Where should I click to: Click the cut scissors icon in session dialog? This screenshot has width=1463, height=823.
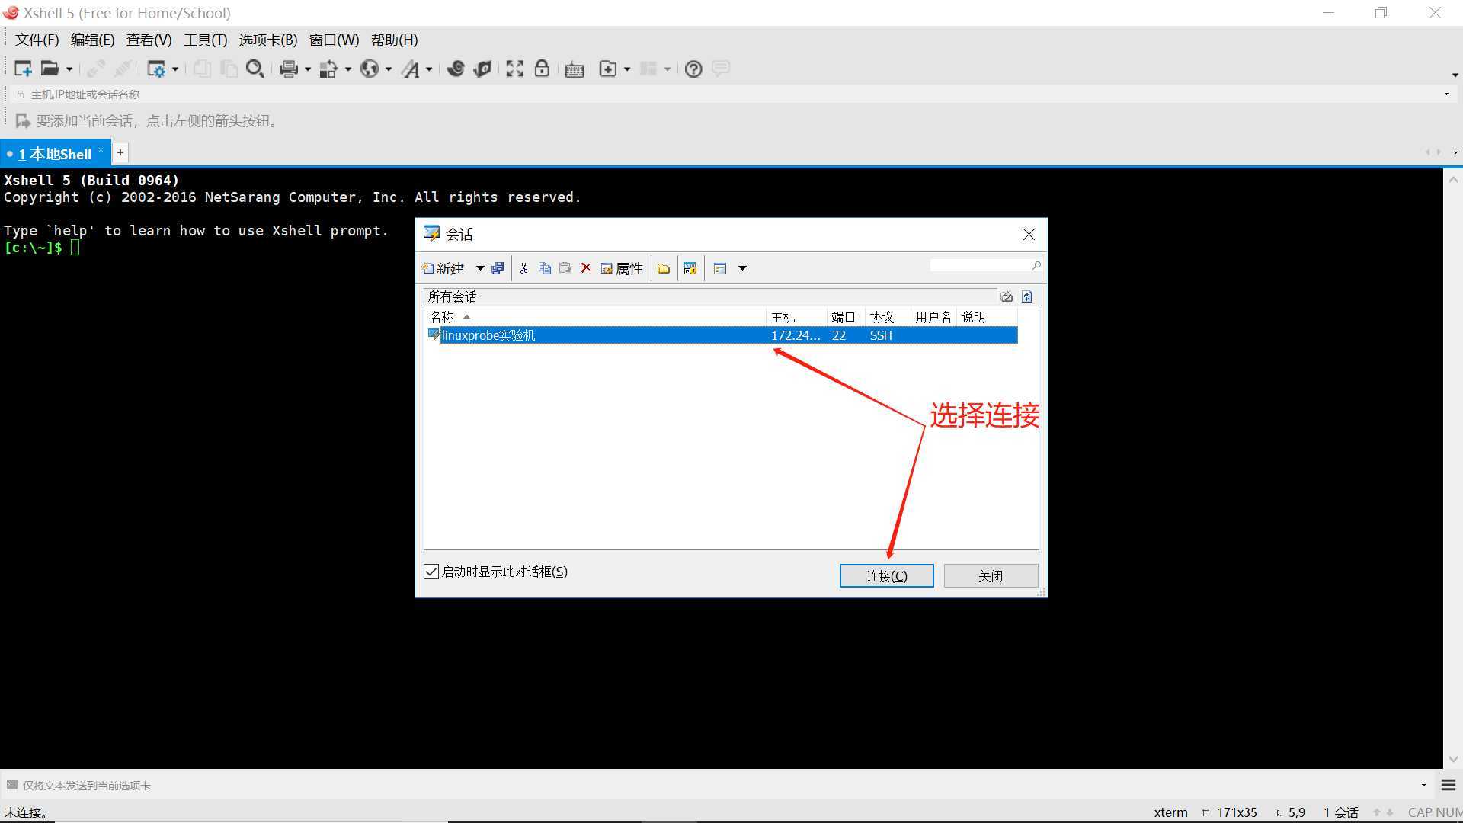pyautogui.click(x=523, y=268)
